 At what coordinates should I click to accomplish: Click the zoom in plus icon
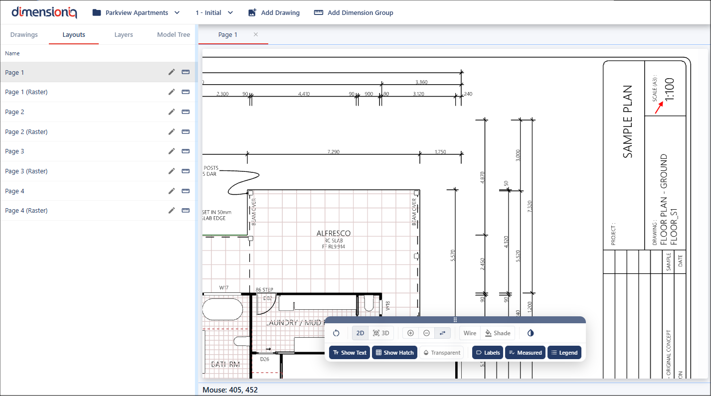point(411,333)
